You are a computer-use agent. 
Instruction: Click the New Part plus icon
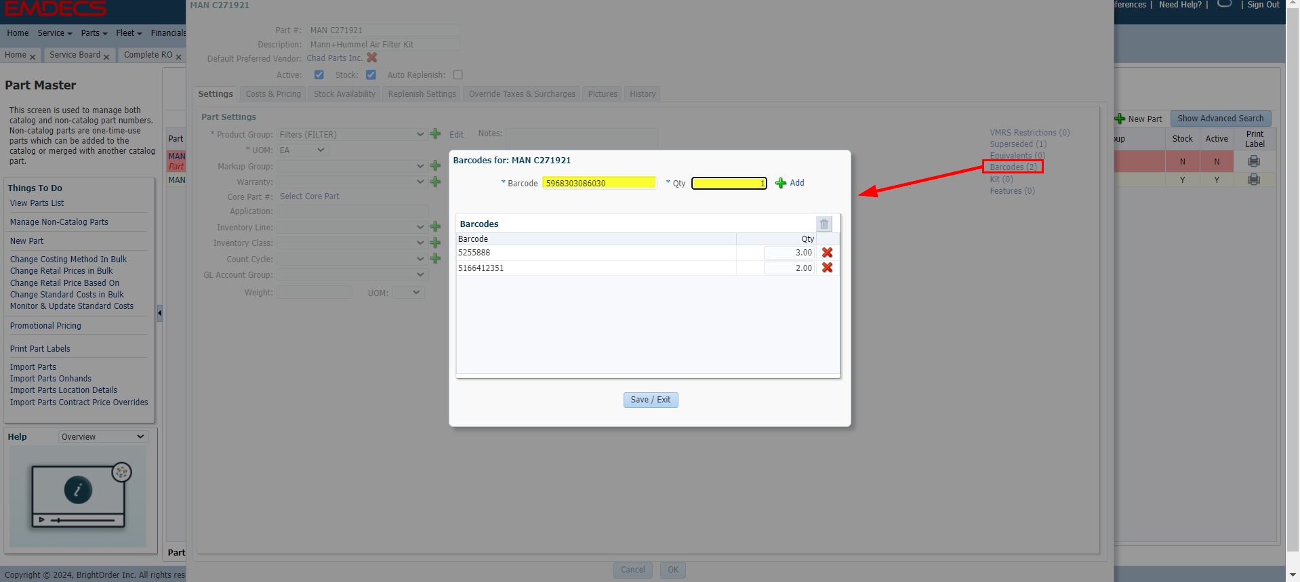[x=1120, y=119]
